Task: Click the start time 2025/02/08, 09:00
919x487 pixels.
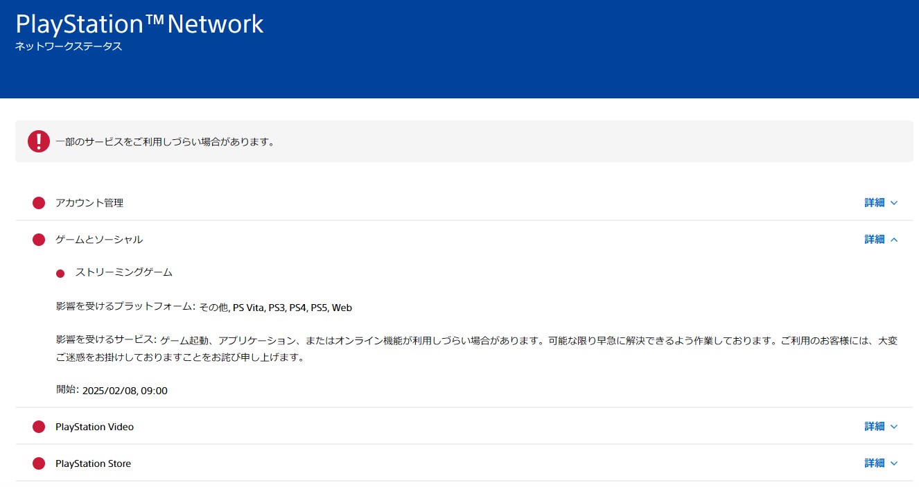Action: click(125, 391)
